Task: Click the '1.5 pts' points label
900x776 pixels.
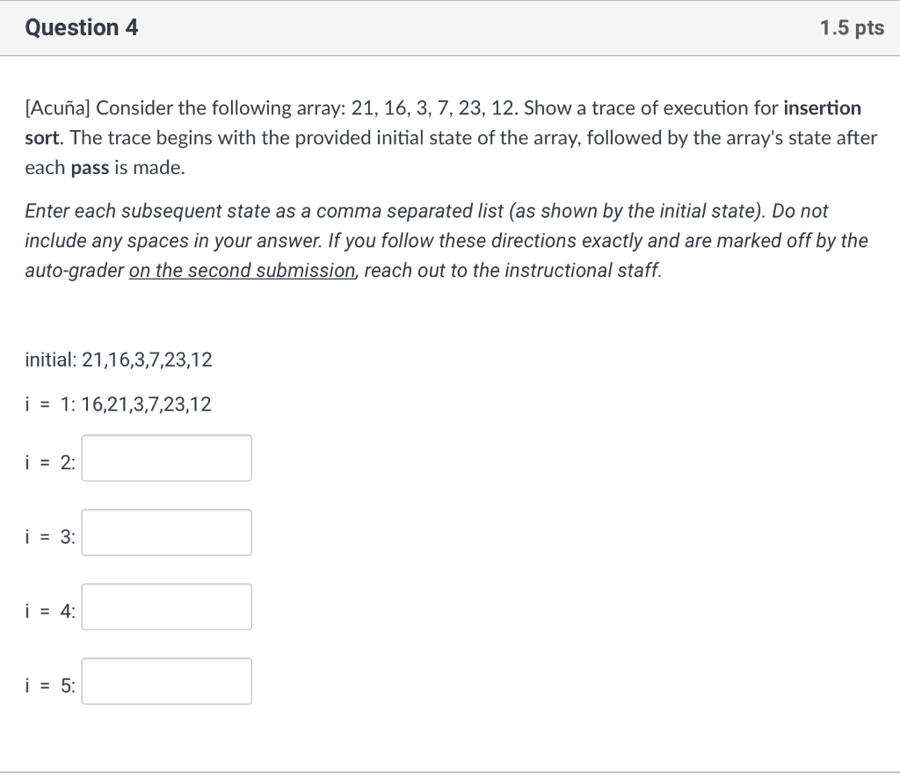Action: point(852,27)
